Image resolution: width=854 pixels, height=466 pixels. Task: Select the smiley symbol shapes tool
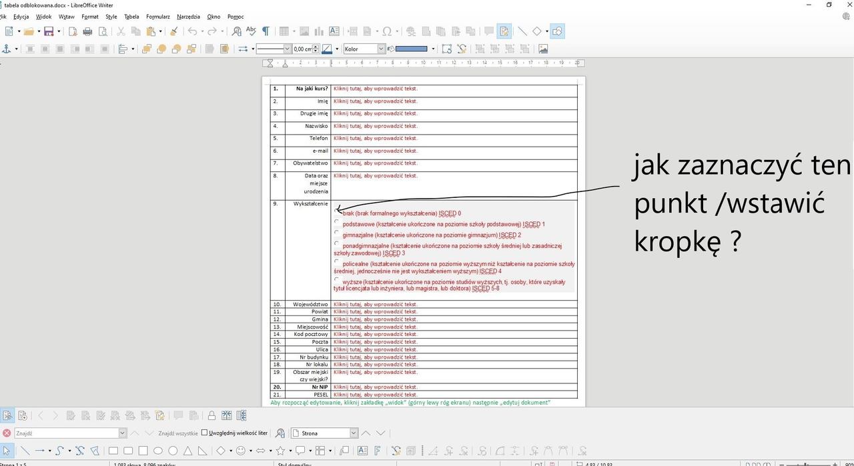coord(241,451)
